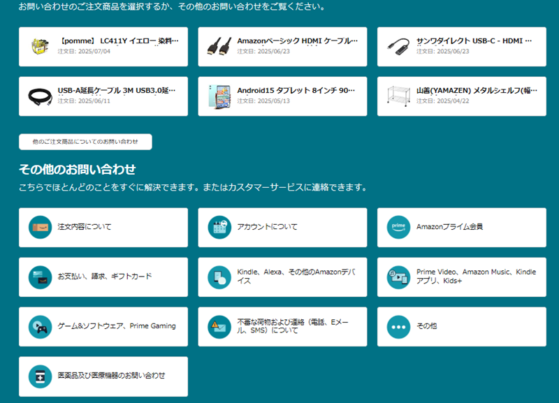Open the USB-A延長ケーブル 3M order title
Screen dimensions: 559x403
coord(117,91)
